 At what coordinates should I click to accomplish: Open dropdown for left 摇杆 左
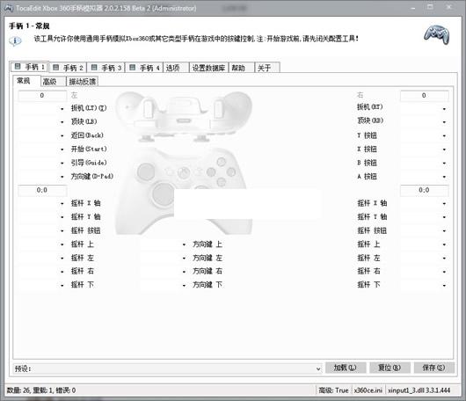[62, 259]
